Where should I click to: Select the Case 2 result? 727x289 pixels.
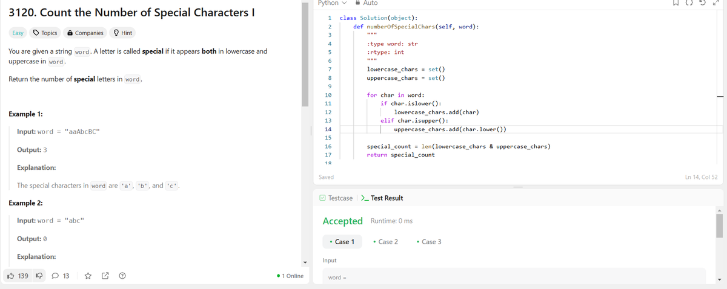tap(386, 242)
